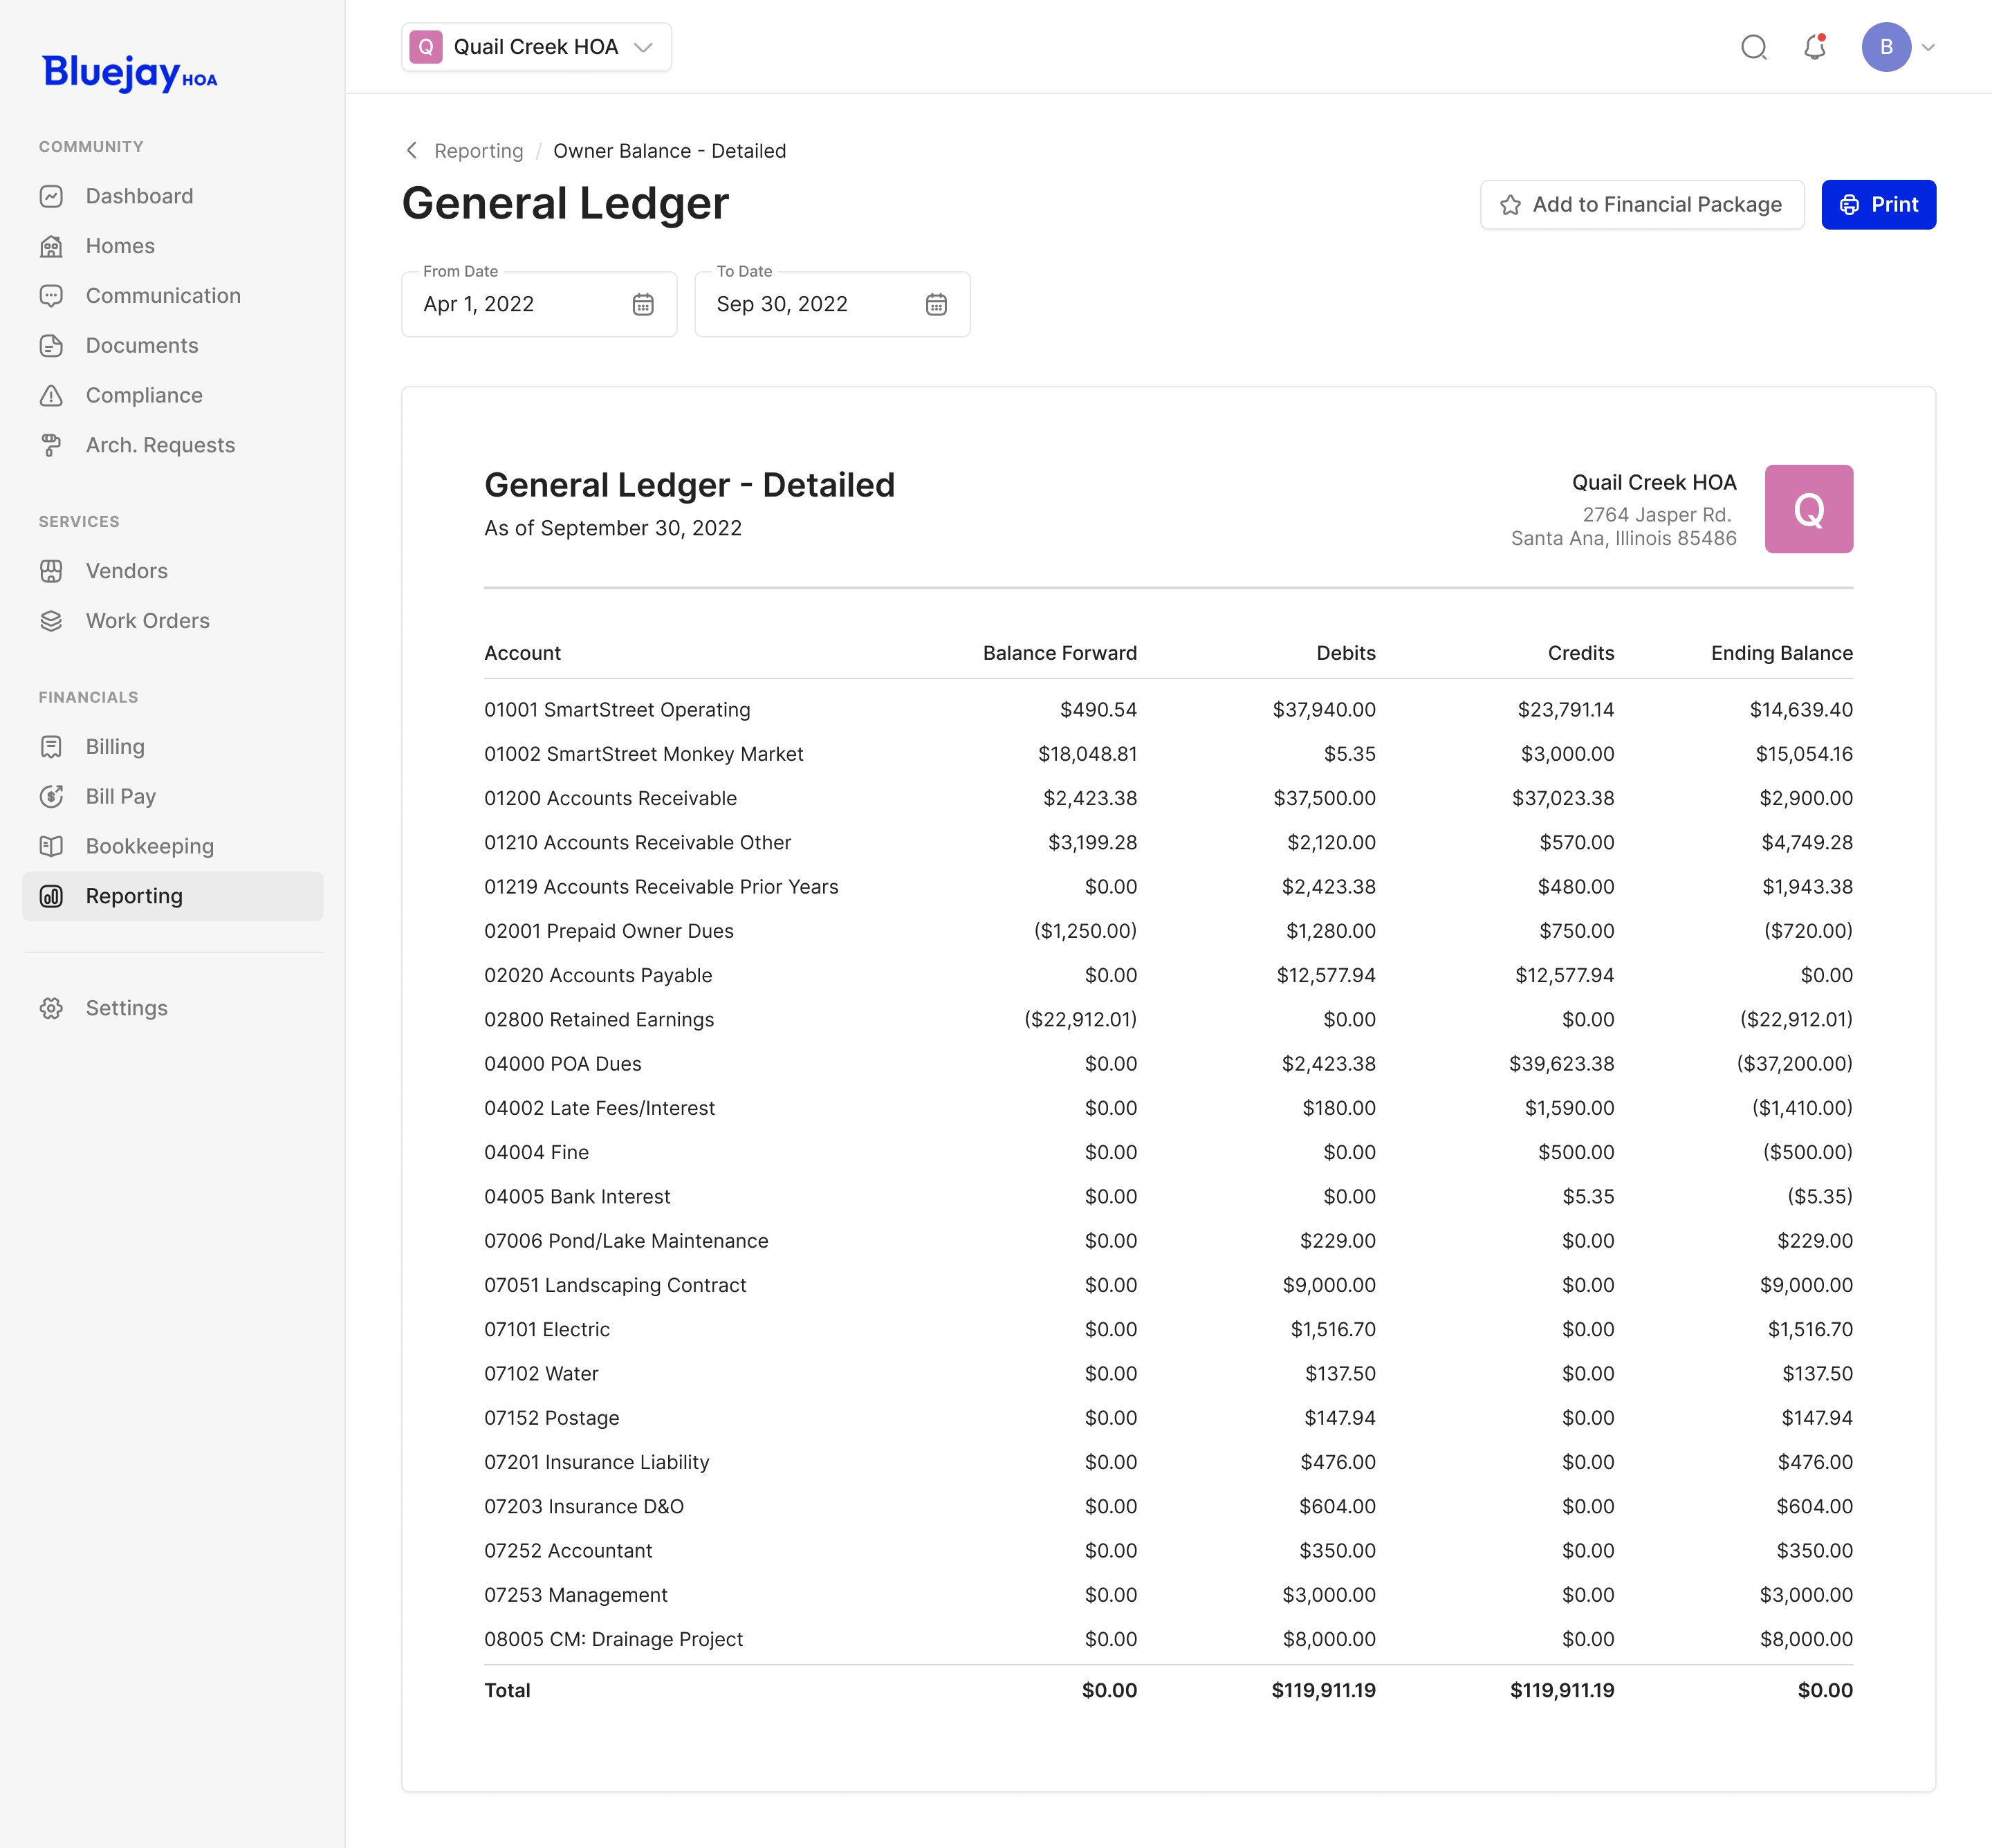Screen dimensions: 1992x1848
Task: Click the Compliance warning icon
Action: point(51,395)
